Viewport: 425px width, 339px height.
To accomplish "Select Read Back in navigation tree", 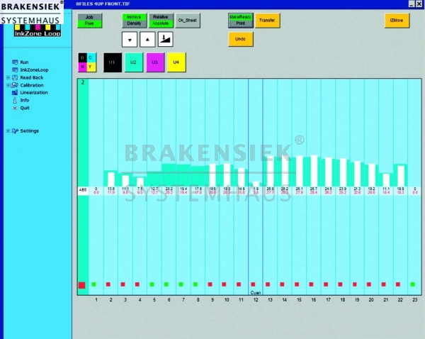I will 32,77.
